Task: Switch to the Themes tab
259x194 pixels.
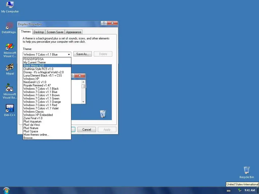Action: [x=26, y=32]
